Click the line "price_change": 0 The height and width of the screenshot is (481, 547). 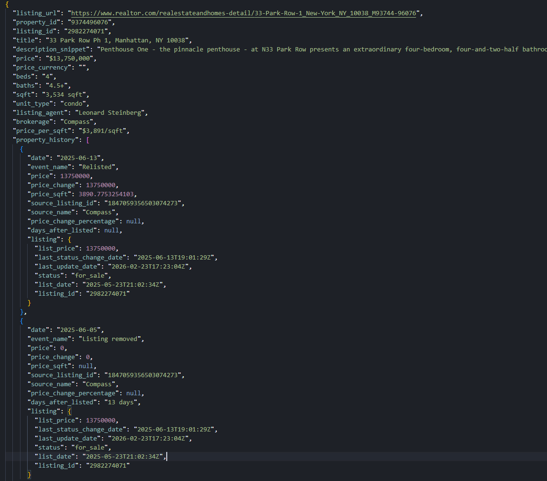(x=60, y=357)
